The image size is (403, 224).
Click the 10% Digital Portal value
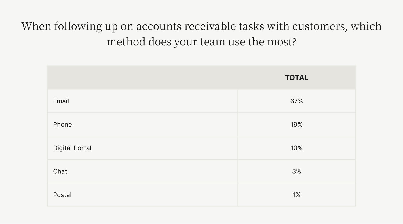coord(296,148)
